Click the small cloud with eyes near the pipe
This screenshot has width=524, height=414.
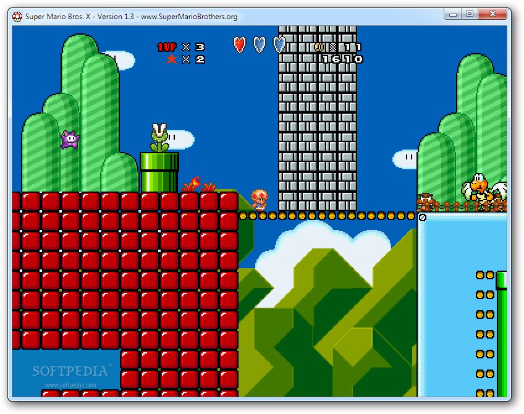click(180, 139)
